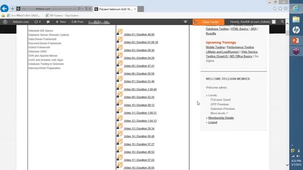
Task: Open the MS Office Basics link
Action: pyautogui.click(x=241, y=56)
